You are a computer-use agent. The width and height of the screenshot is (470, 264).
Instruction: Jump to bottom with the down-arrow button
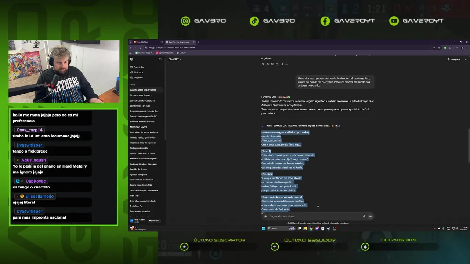coord(318,206)
